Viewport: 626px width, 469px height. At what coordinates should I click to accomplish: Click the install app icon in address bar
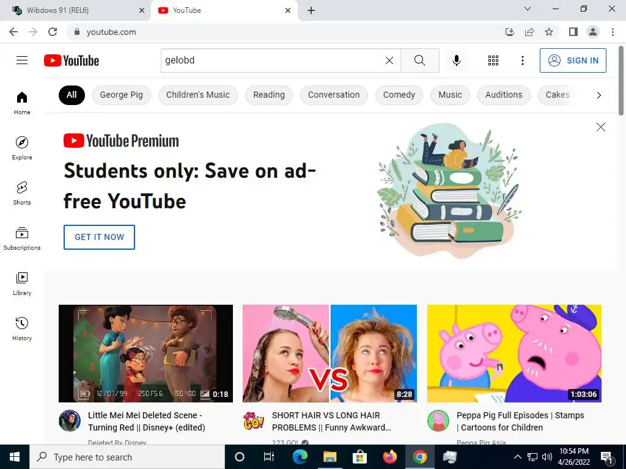click(x=510, y=32)
